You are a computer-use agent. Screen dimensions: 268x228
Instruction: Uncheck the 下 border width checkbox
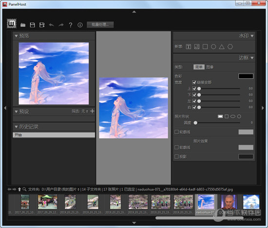[194, 95]
